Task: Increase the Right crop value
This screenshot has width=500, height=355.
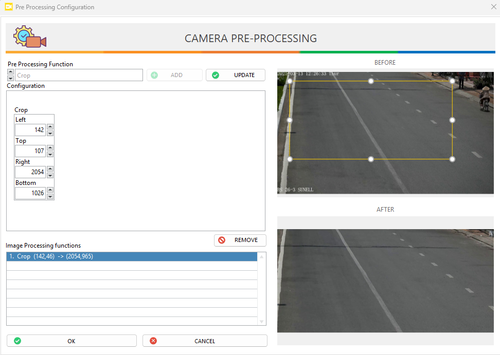Action: pyautogui.click(x=50, y=169)
